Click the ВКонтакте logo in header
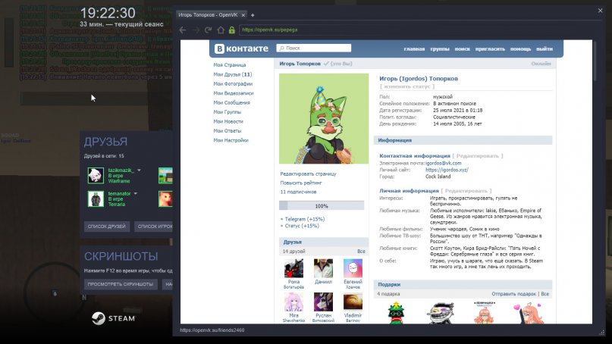Viewport: 612px width, 344px height. tap(241, 48)
